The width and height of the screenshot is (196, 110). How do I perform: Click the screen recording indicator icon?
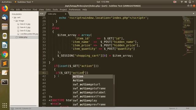pos(175,2)
